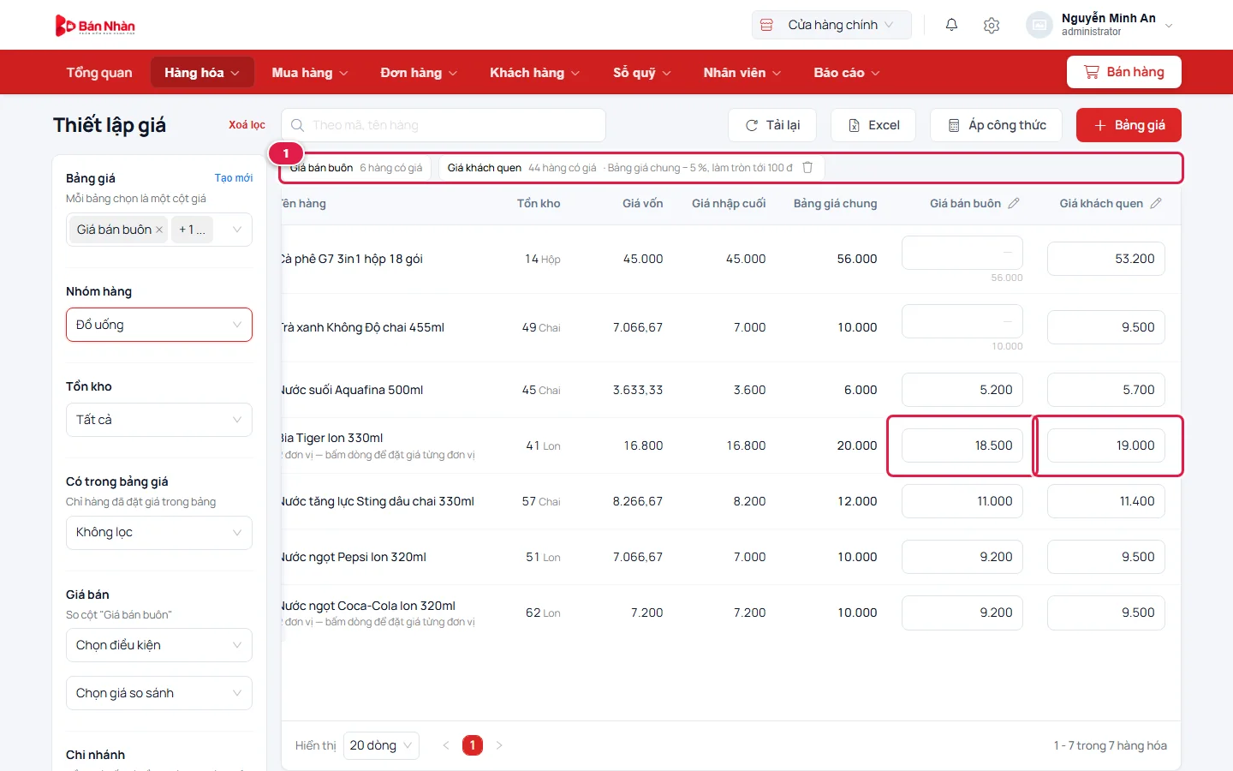1233x771 pixels.
Task: Click the Giá khách quen input for Nước suối Aquafina
Action: tap(1106, 390)
